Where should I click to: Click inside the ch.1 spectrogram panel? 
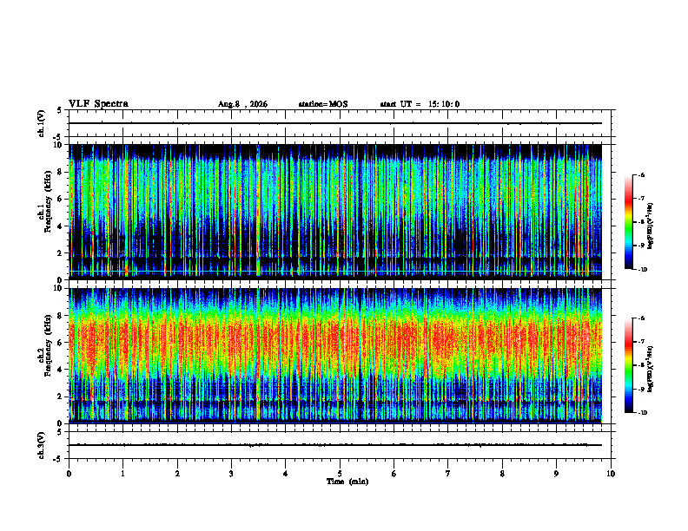(x=335, y=212)
